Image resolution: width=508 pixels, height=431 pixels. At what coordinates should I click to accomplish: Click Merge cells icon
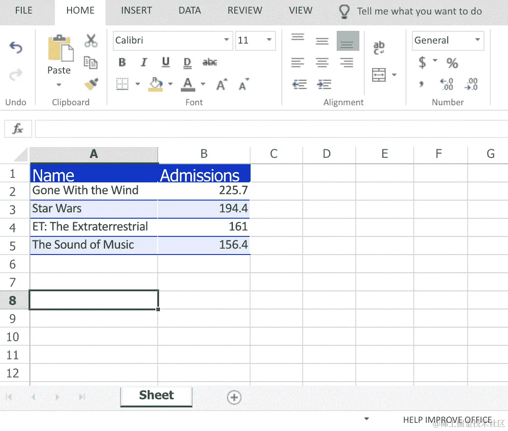pos(379,75)
